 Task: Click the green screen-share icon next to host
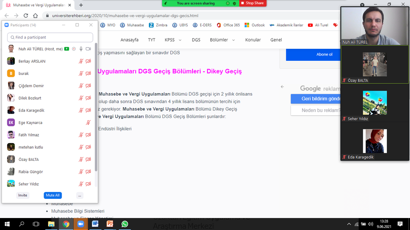66,49
